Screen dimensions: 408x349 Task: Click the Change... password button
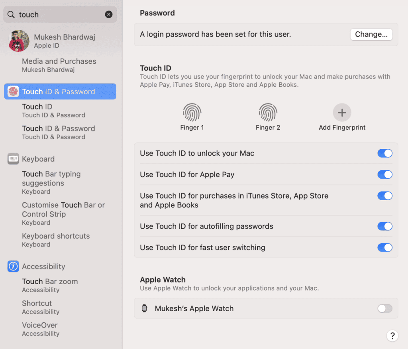[x=371, y=34]
